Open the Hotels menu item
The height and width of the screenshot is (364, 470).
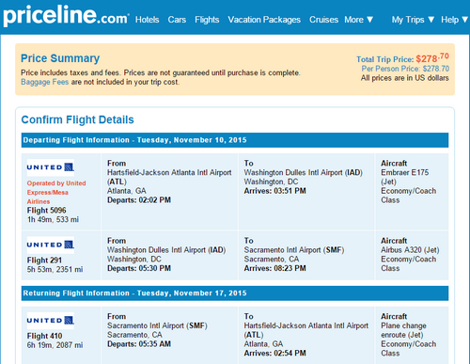148,20
